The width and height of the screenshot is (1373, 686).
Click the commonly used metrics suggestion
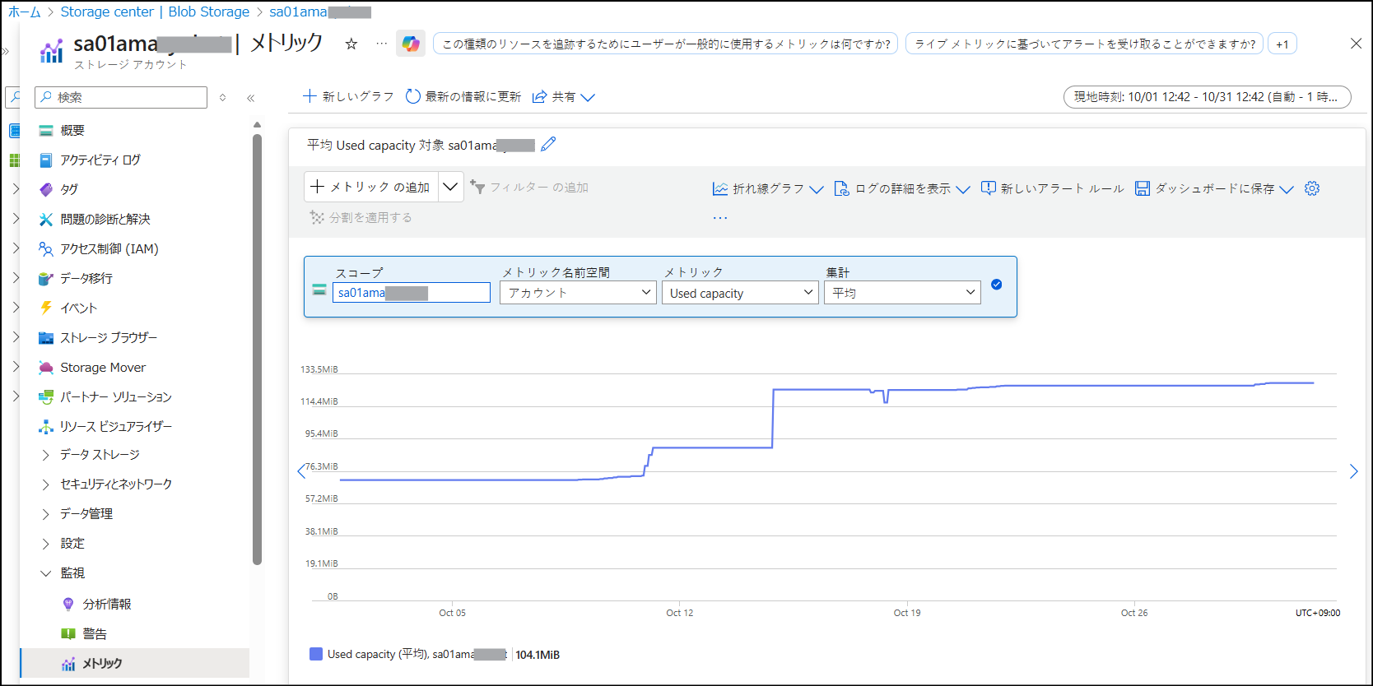tap(665, 44)
